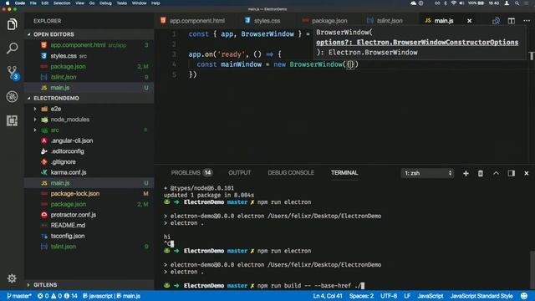
Task: Add a new terminal with plus icon
Action: 466,173
